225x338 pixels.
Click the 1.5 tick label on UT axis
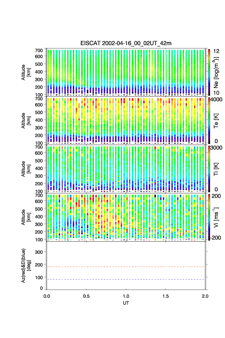coord(166,296)
